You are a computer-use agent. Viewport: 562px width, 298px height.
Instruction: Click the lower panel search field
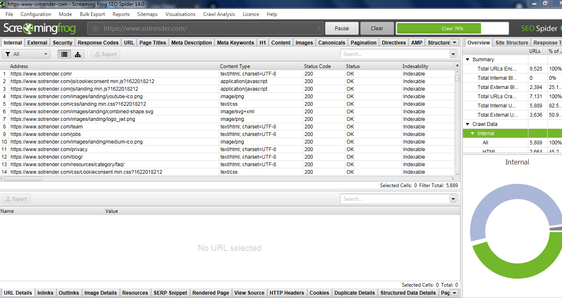tap(395, 199)
